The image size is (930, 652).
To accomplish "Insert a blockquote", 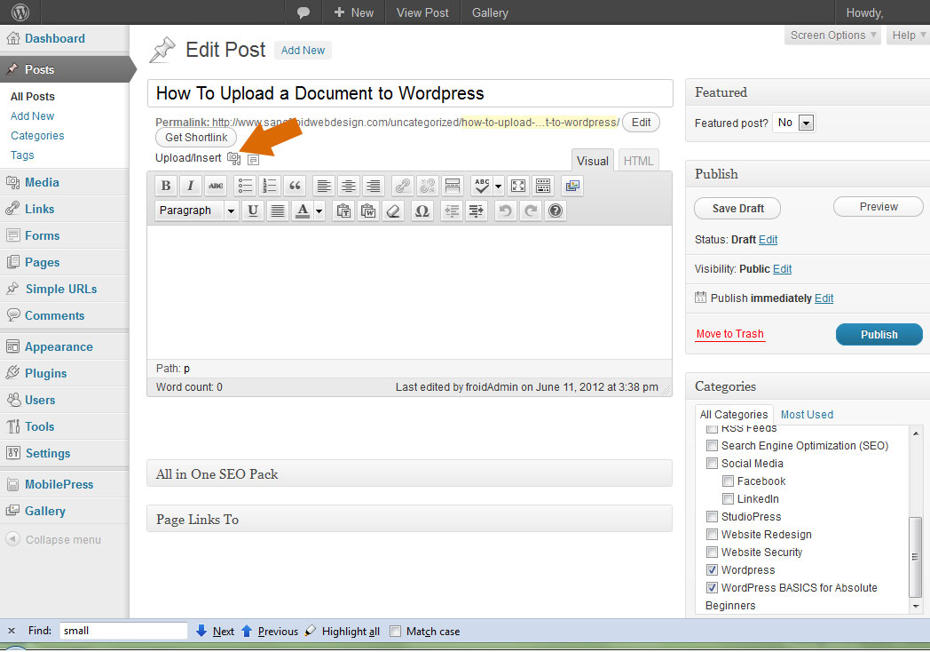I will [x=295, y=186].
